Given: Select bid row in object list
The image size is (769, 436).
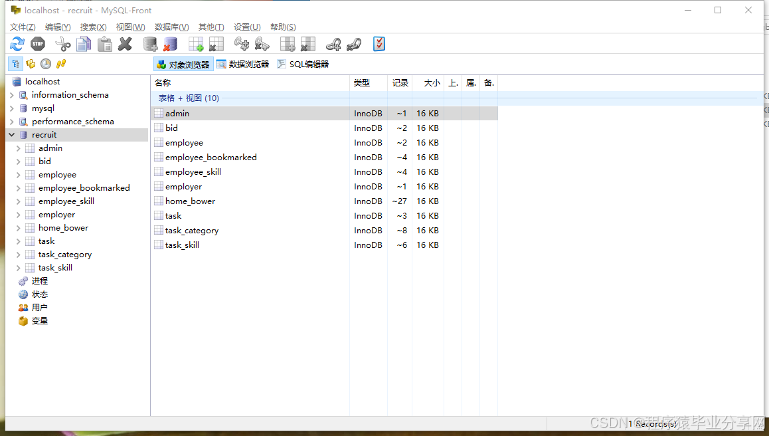Looking at the screenshot, I should [324, 128].
